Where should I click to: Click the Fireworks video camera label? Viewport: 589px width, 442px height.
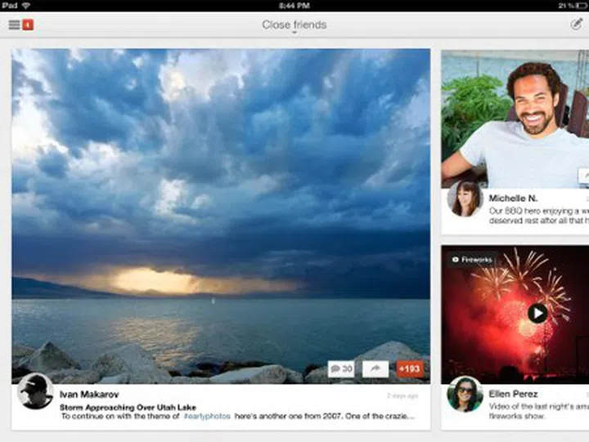pyautogui.click(x=472, y=260)
